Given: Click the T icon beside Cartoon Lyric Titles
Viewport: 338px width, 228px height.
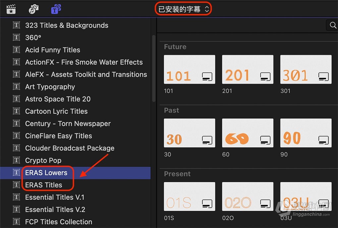Looking at the screenshot, I should (16, 111).
